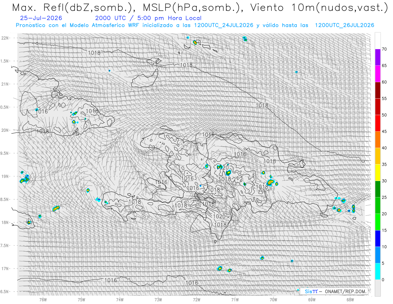Click the purple 65-70 dBZ legend color
Image resolution: width=393 pixels, height=304 pixels.
(378, 57)
